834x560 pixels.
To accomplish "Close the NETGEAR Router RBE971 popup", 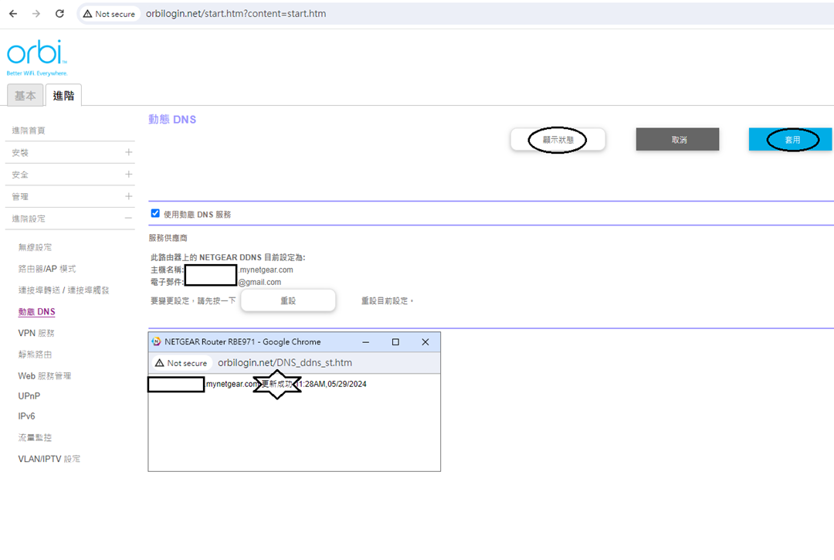I will (425, 341).
